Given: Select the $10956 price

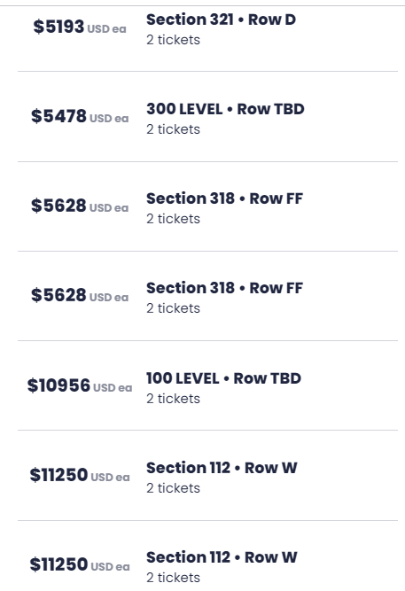Looking at the screenshot, I should pyautogui.click(x=58, y=385).
